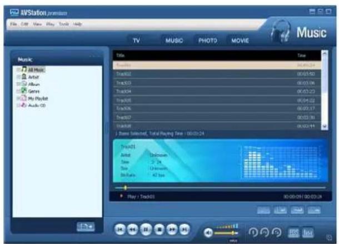Select Track04 in the list

[x=217, y=91]
